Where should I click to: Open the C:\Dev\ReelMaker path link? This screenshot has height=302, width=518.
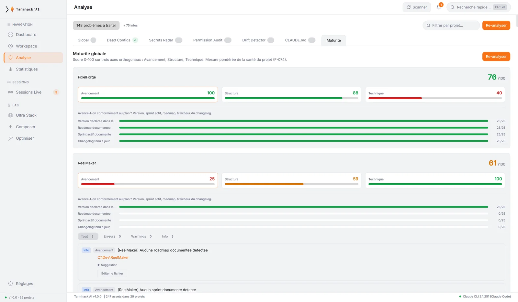click(113, 258)
